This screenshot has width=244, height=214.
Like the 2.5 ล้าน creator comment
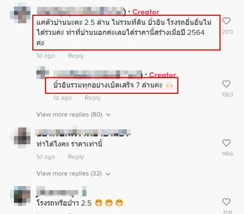pos(226,21)
